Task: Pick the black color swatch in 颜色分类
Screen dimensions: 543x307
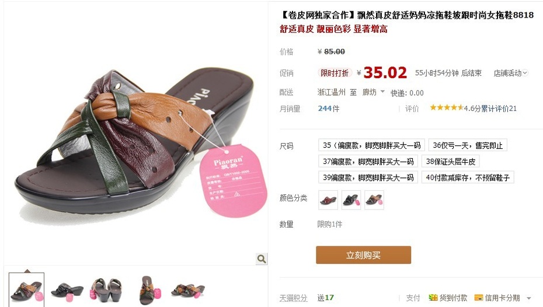Action: [x=351, y=200]
